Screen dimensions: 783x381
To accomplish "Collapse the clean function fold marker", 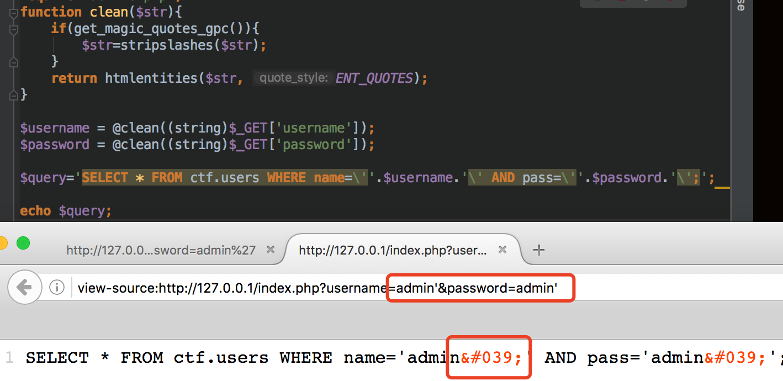I will click(x=14, y=13).
